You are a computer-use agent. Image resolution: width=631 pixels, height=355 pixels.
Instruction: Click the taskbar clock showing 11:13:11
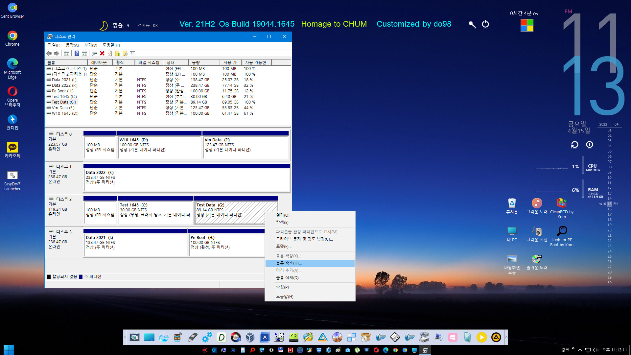(x=614, y=350)
